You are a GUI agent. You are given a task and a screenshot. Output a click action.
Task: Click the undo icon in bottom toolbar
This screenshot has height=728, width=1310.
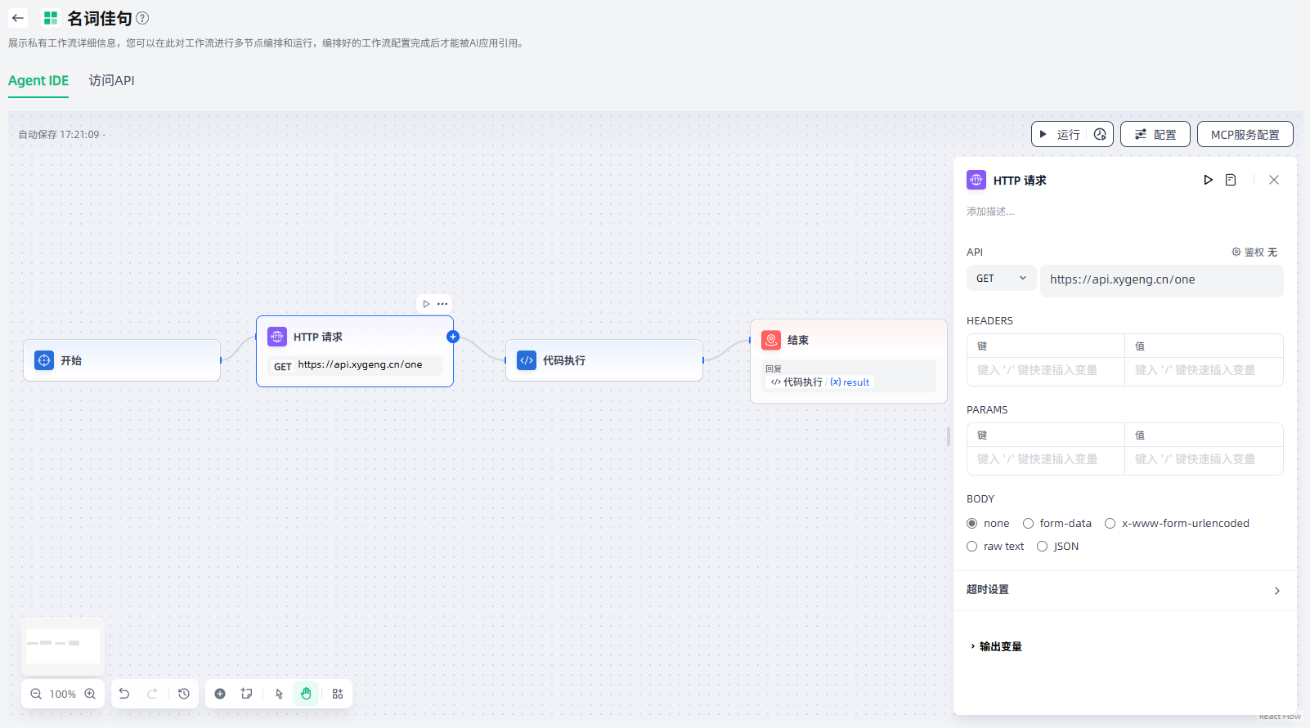click(x=124, y=694)
